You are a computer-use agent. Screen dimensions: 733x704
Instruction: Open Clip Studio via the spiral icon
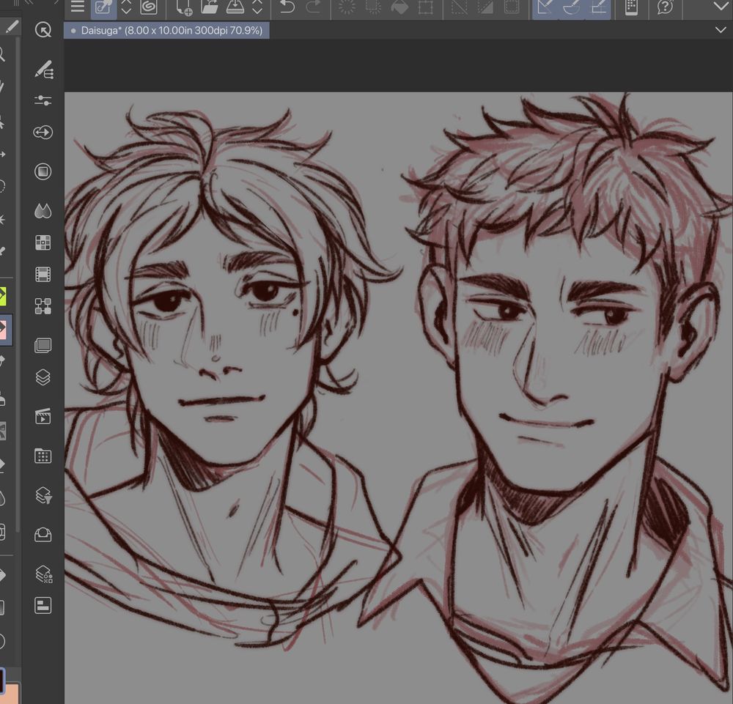149,7
